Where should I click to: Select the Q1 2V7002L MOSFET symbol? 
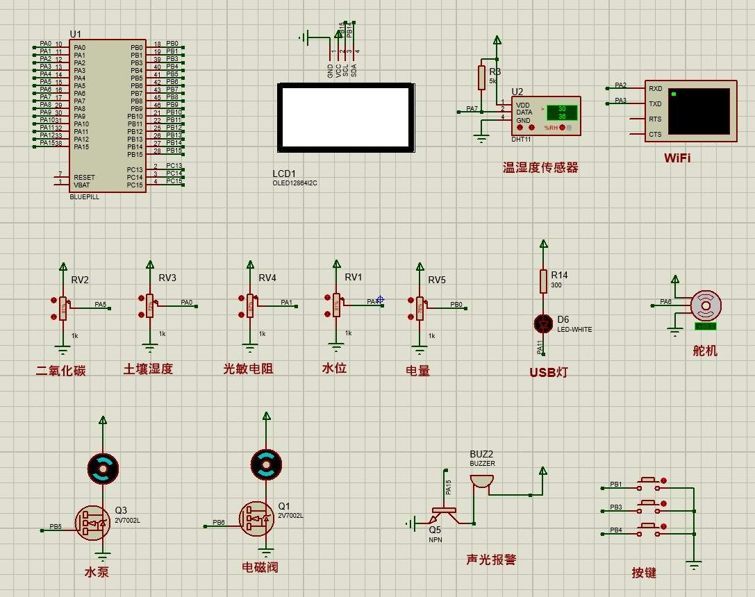[256, 519]
